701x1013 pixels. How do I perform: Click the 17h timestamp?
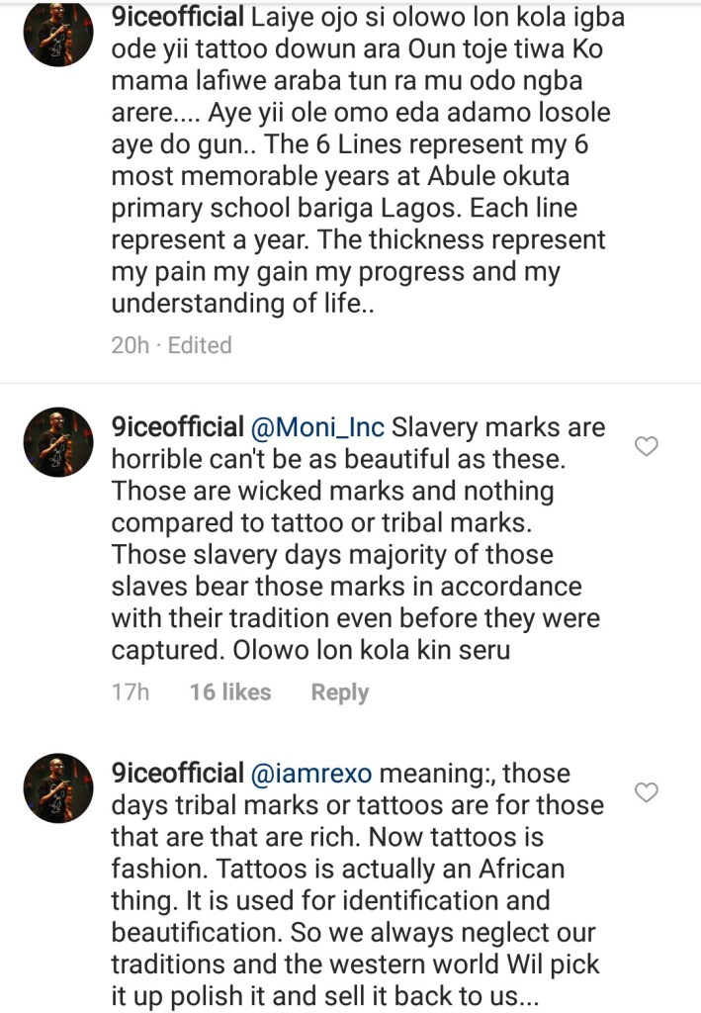(x=130, y=692)
